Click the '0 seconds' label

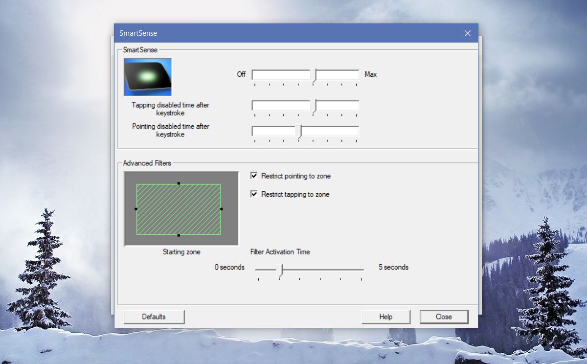[x=229, y=267]
